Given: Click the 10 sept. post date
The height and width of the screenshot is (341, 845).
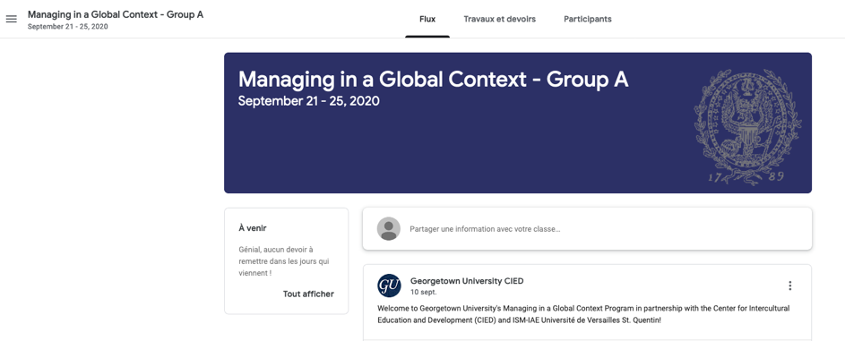Looking at the screenshot, I should click(424, 292).
